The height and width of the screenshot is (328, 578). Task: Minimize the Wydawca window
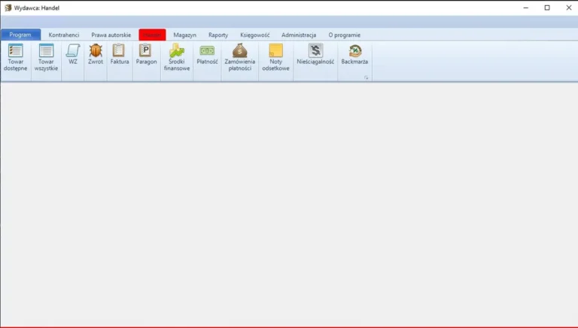click(526, 8)
